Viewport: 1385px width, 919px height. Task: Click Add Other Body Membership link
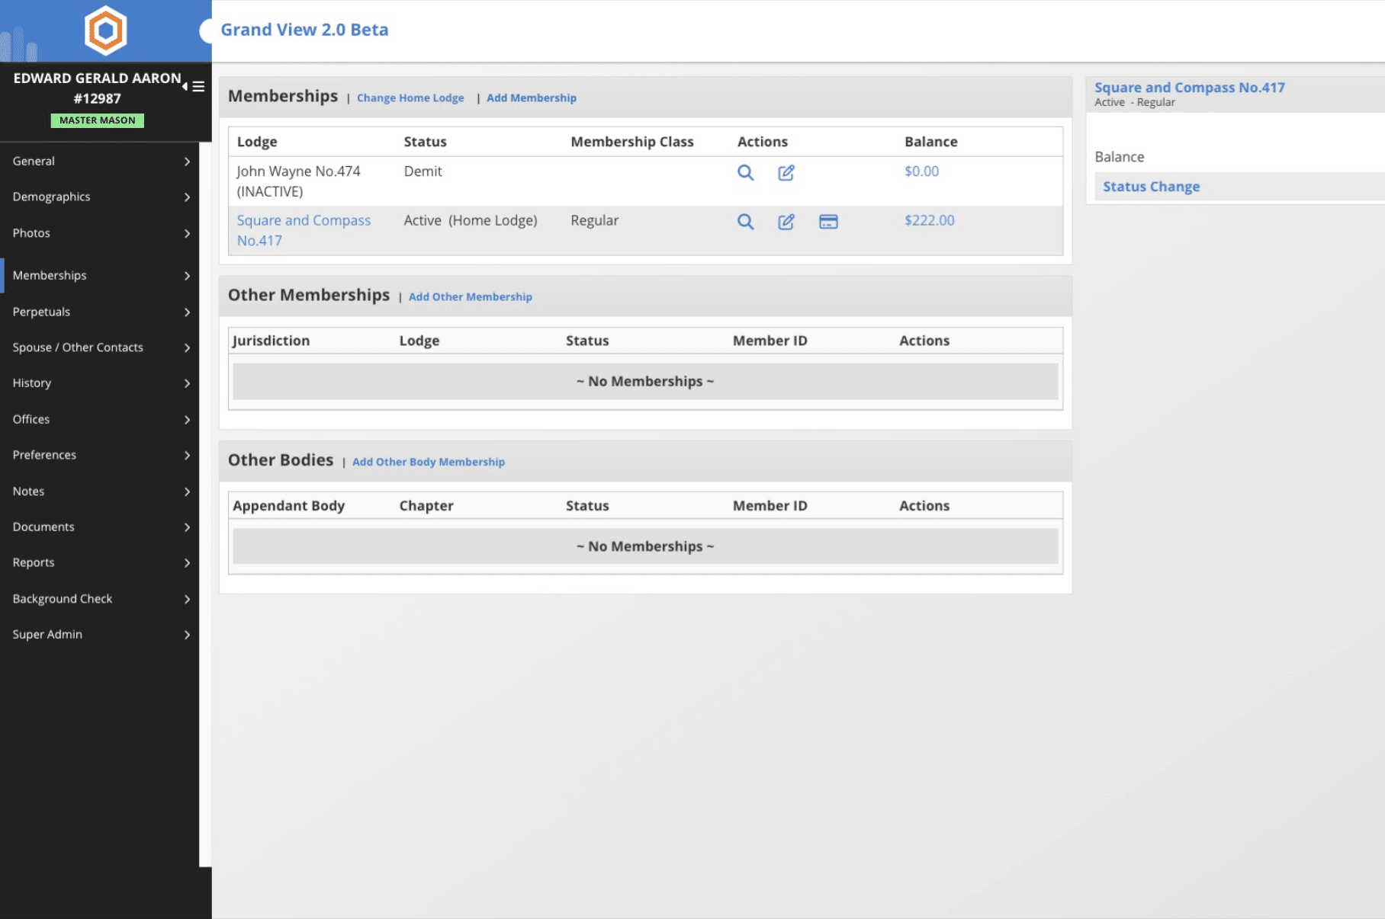tap(429, 462)
